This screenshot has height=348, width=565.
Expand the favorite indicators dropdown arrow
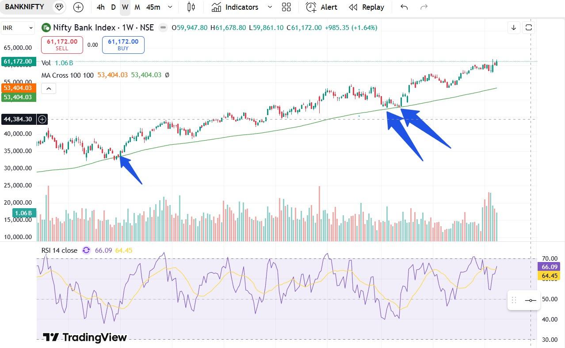pos(270,7)
